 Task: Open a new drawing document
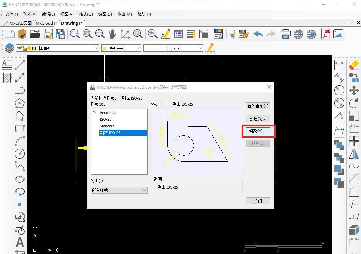[x=9, y=34]
